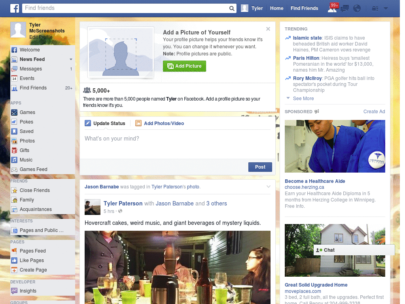Click the Close Friends star icon
Screen dimensions: 405x304
point(14,190)
